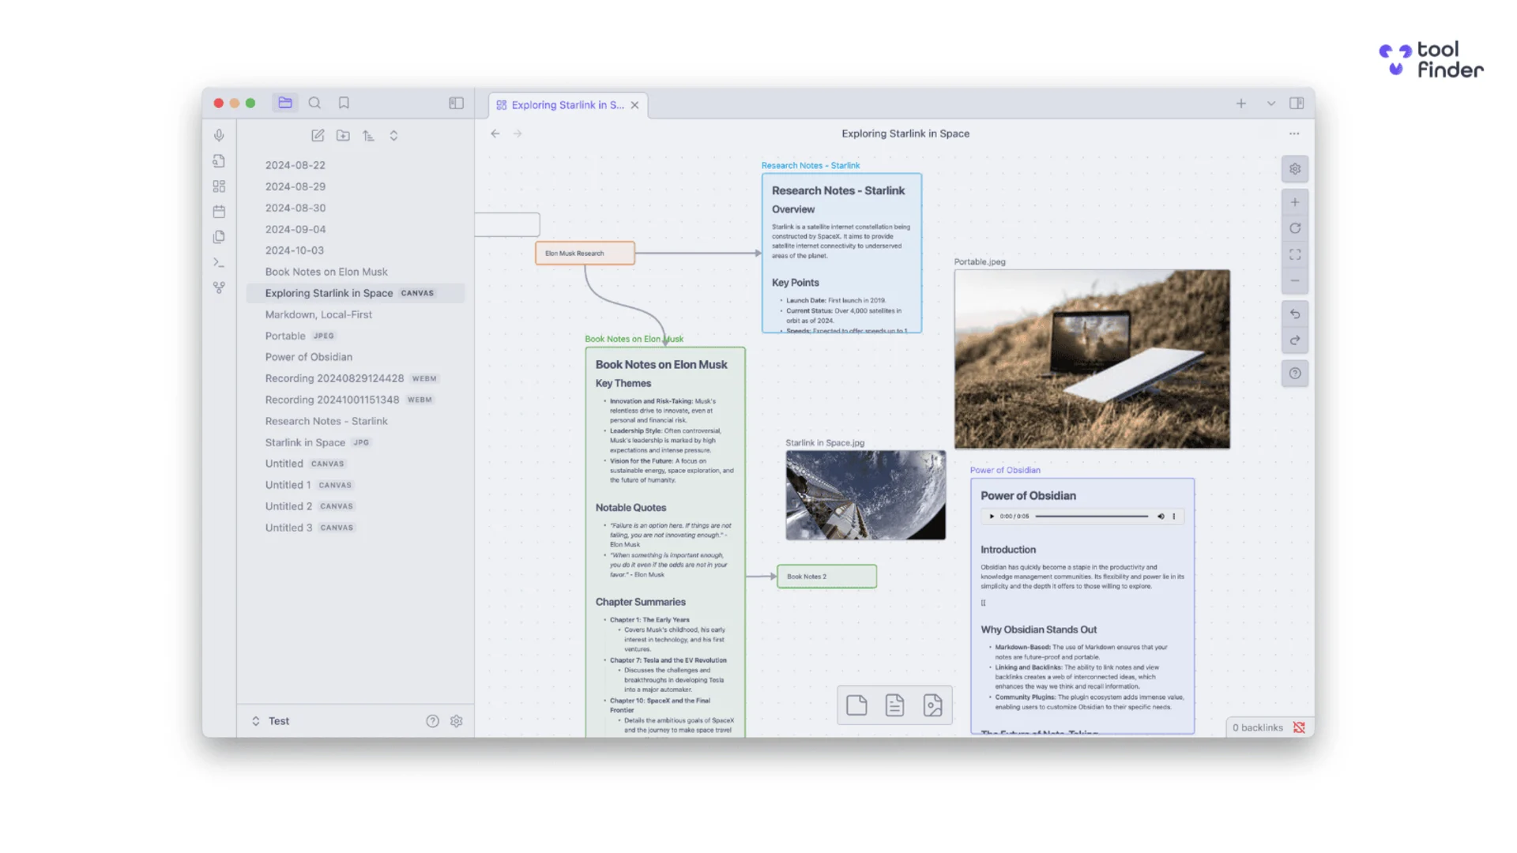Toggle the right sidebar panel

point(1297,103)
